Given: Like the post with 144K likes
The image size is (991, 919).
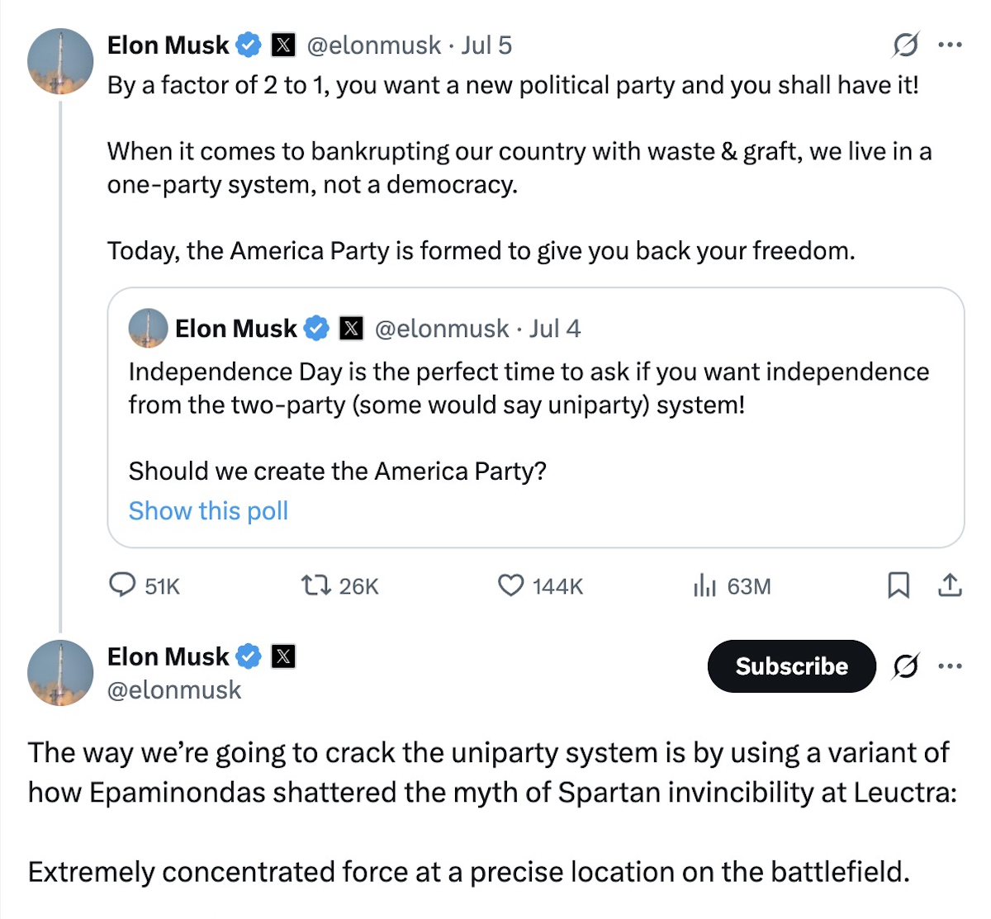Looking at the screenshot, I should coord(511,585).
